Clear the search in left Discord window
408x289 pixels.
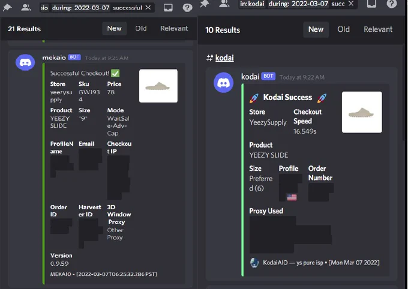pos(148,8)
